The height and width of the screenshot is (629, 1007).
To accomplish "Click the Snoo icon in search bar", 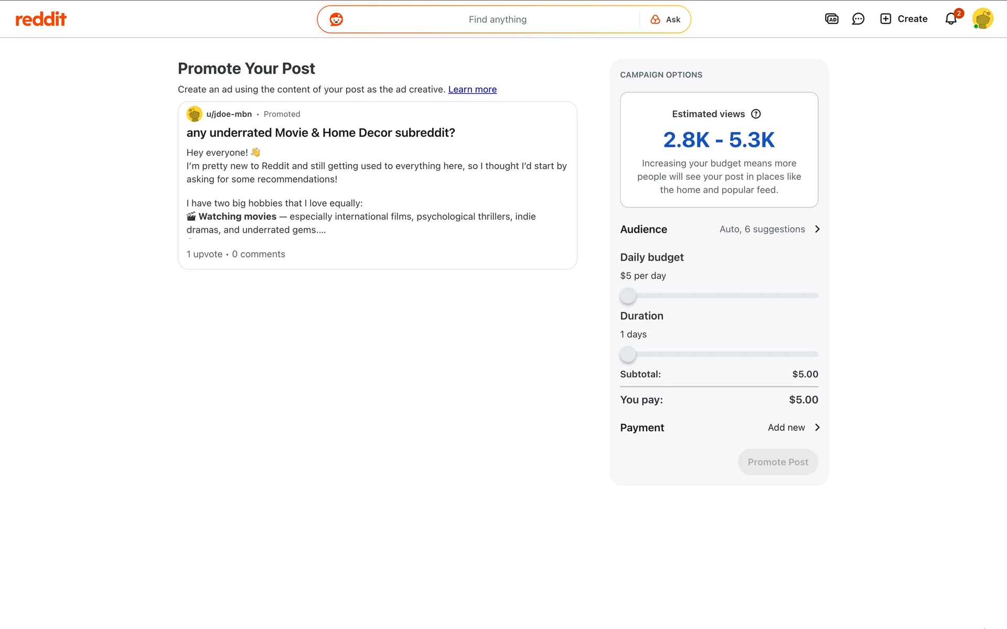I will pyautogui.click(x=336, y=19).
